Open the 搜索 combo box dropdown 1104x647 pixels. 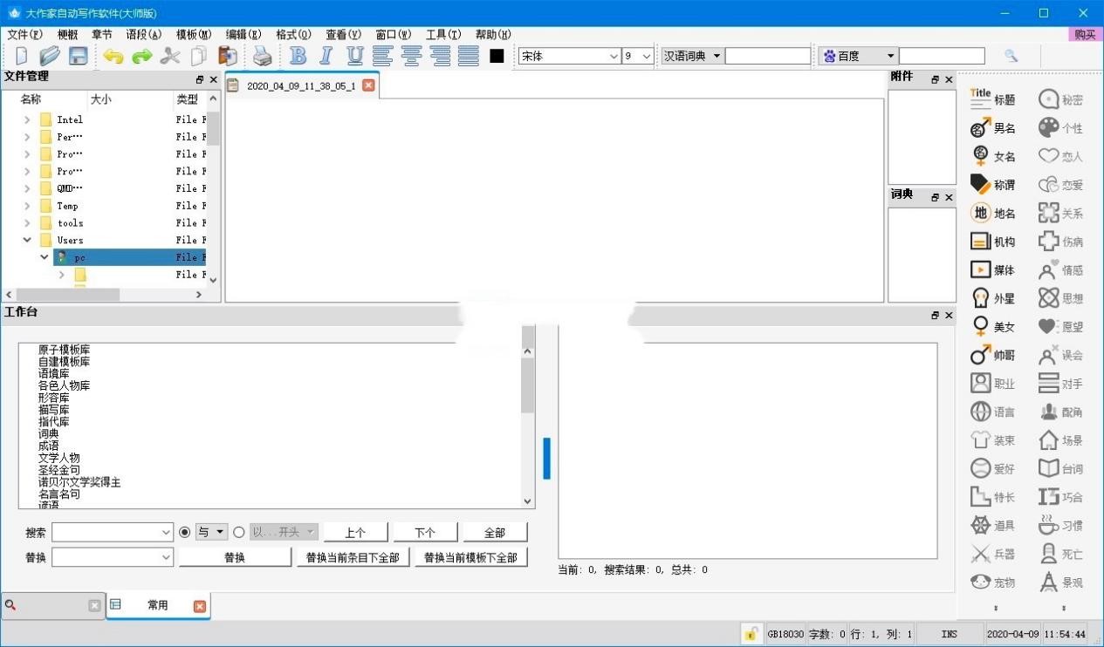coord(167,532)
